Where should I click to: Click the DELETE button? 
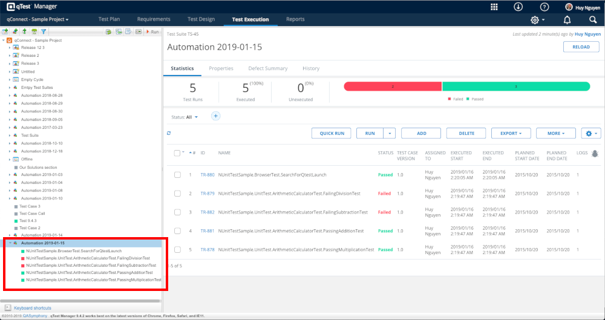pyautogui.click(x=466, y=133)
